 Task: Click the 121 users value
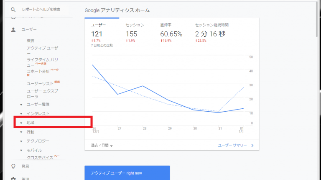pos(97,34)
